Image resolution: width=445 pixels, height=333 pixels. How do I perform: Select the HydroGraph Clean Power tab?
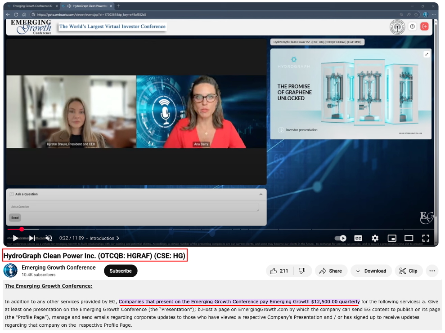(87, 6)
